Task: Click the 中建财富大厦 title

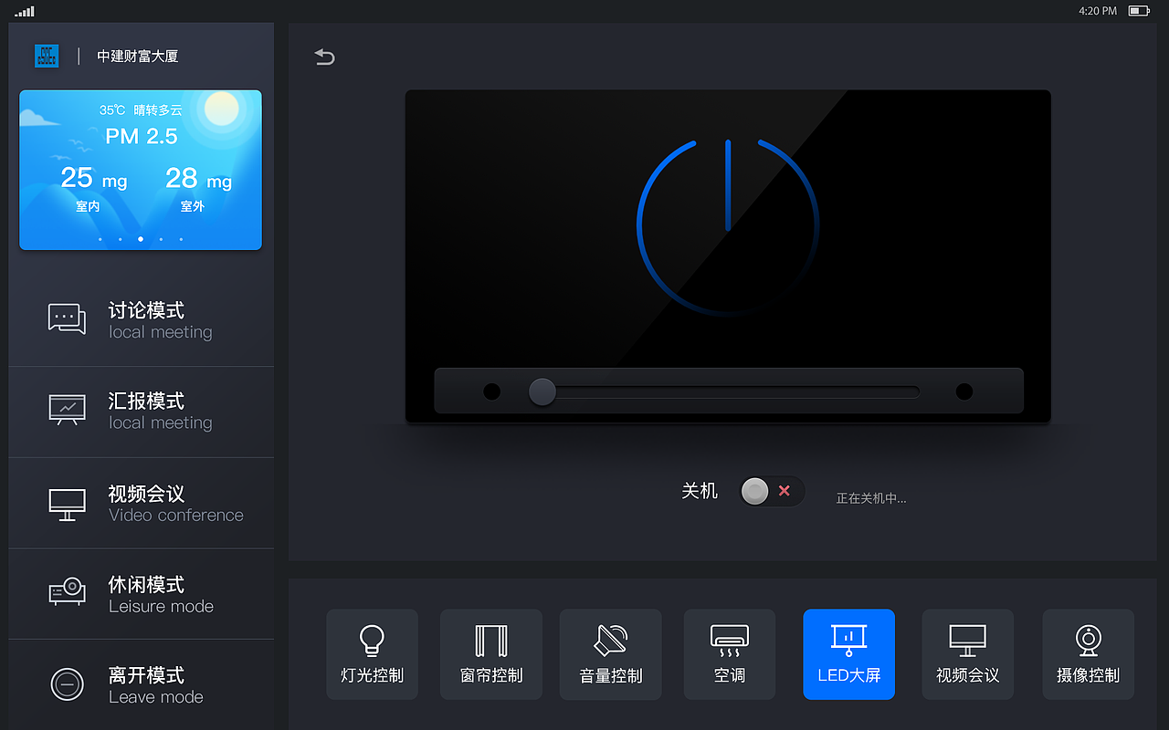Action: (138, 57)
